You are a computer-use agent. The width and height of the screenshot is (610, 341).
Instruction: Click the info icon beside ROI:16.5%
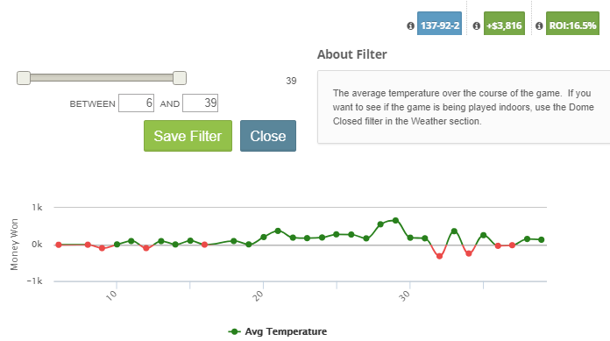pos(539,25)
